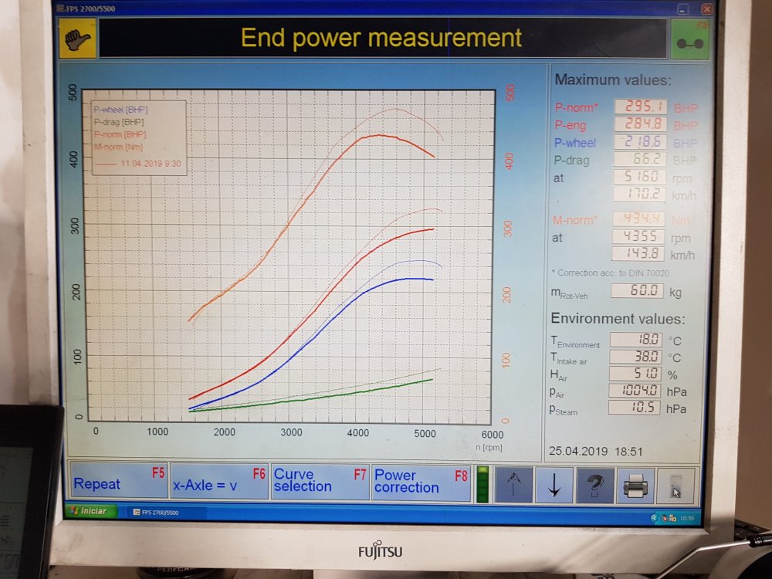This screenshot has height=579, width=772.
Task: Click p Air value 1004.0 hPa
Action: (635, 391)
